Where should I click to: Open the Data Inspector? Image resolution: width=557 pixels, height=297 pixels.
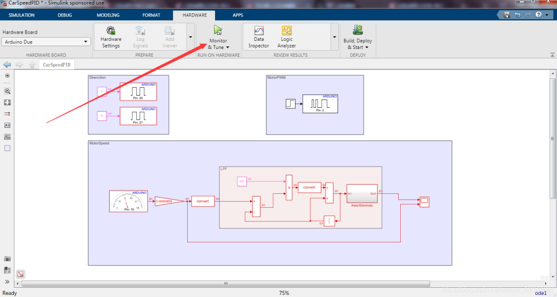[259, 36]
